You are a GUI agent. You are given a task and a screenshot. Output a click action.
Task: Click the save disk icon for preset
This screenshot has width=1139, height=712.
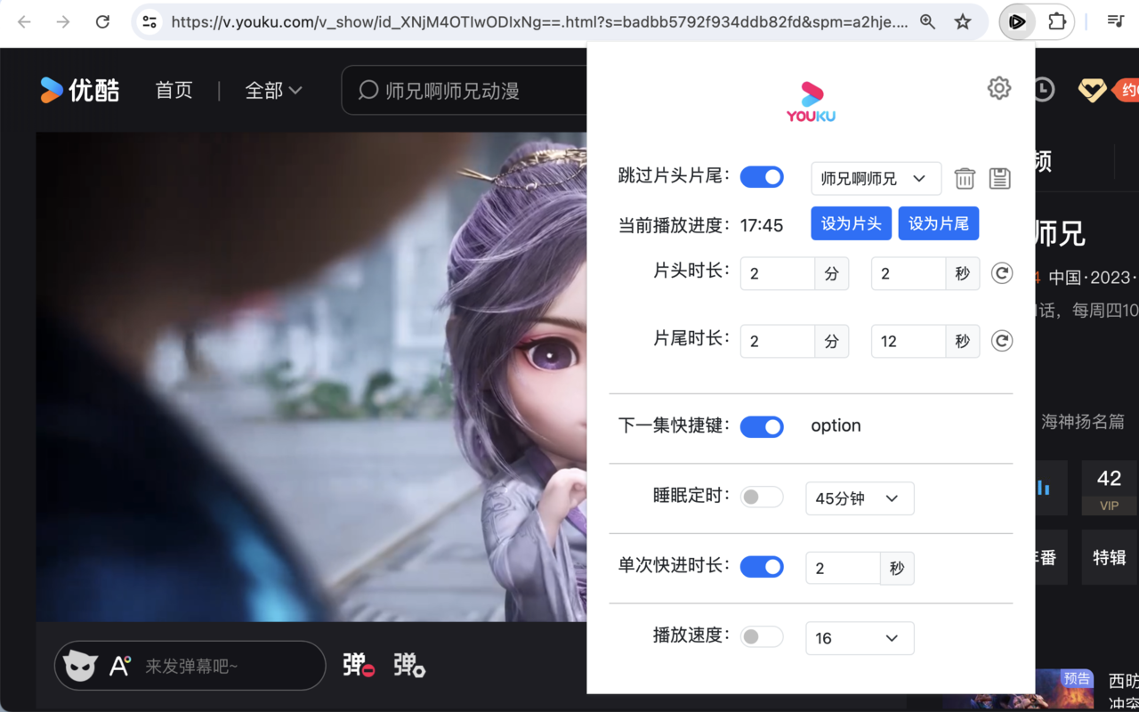click(999, 179)
